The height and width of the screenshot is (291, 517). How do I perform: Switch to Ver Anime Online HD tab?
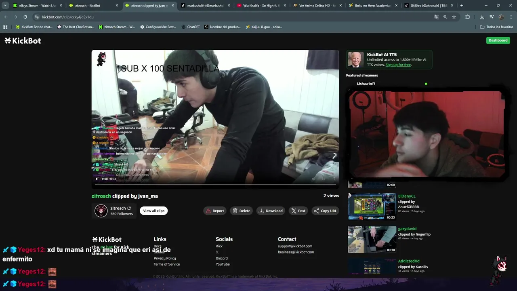pos(317,6)
